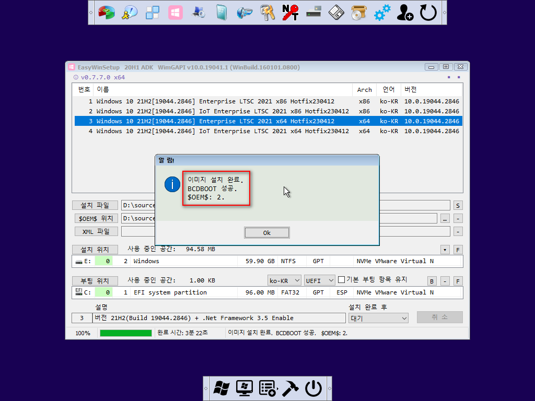
Task: Launch the NT red key password icon
Action: (290, 13)
